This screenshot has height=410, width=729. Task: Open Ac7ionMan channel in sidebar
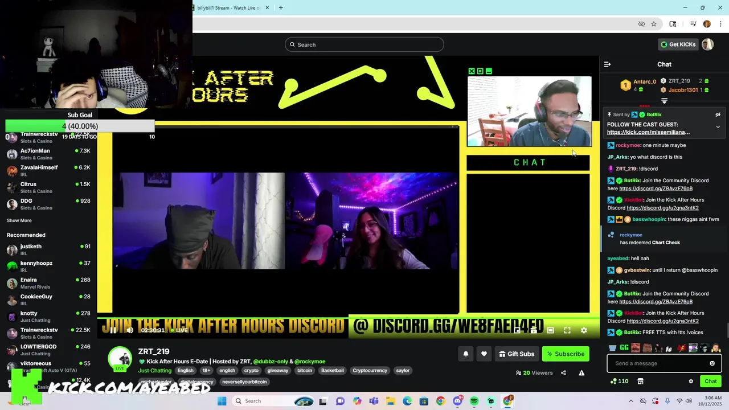[x=48, y=154]
